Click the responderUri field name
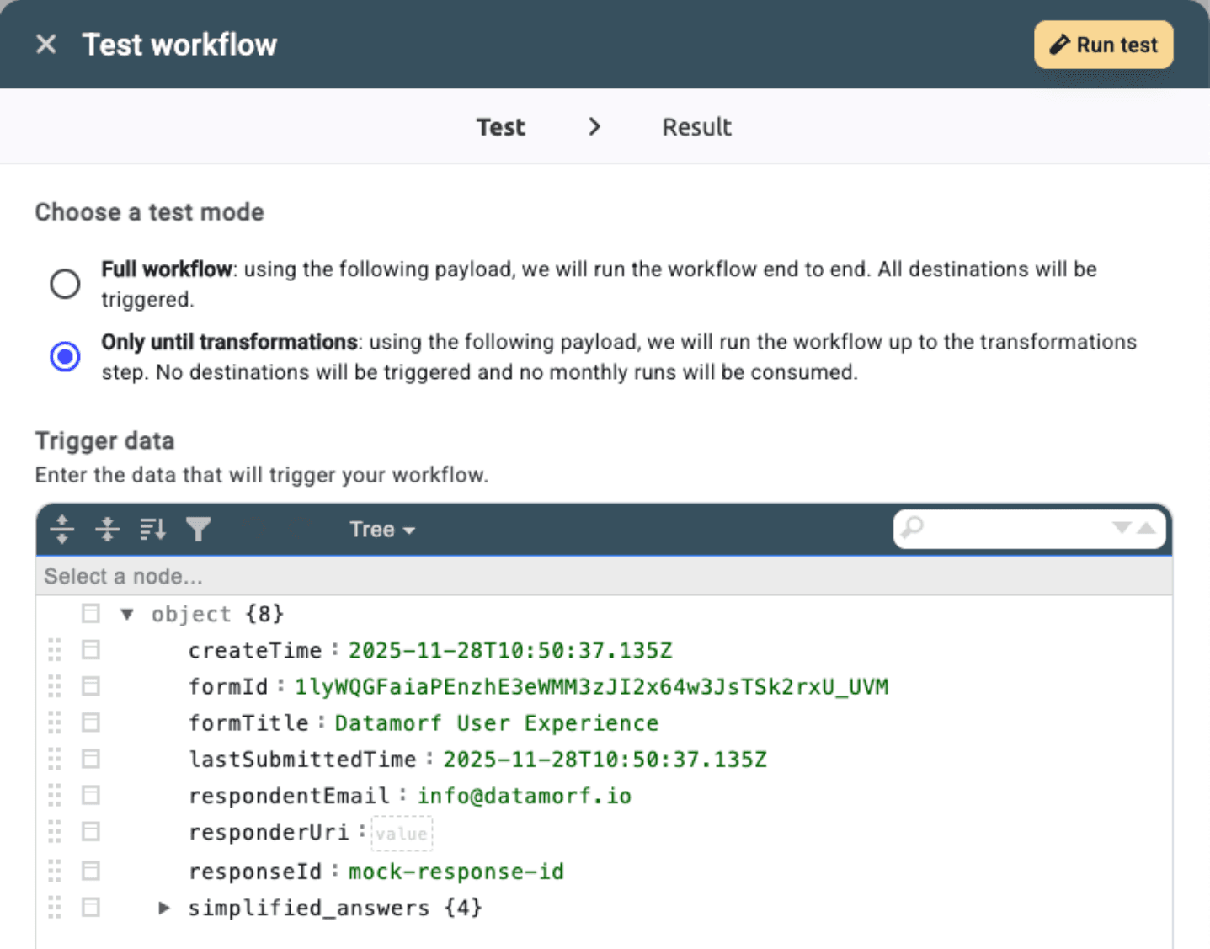The height and width of the screenshot is (949, 1210). click(x=269, y=832)
